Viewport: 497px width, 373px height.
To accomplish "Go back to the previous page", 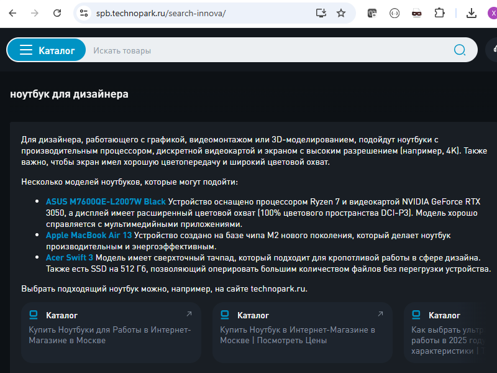I will point(12,13).
